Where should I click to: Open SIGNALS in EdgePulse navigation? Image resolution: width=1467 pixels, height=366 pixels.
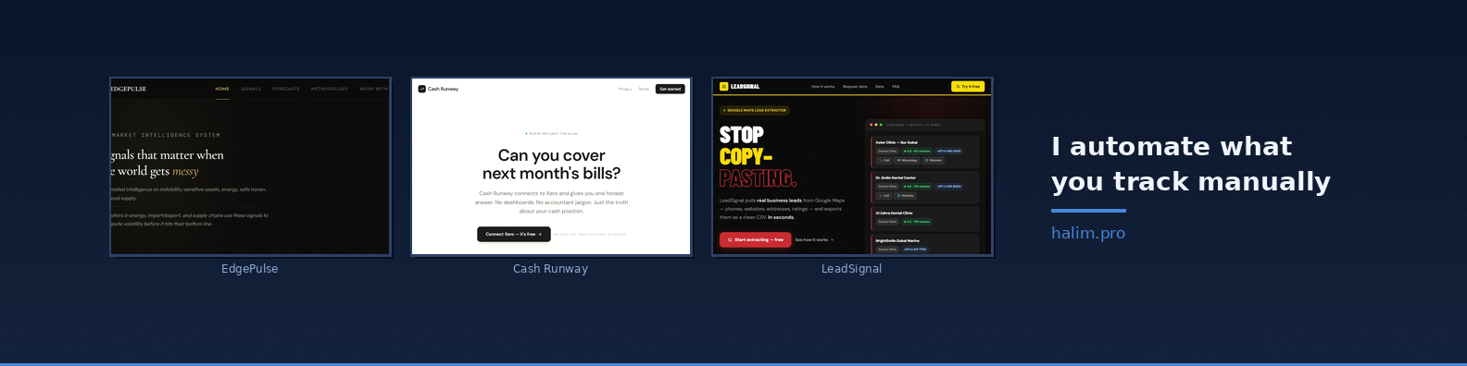point(251,89)
